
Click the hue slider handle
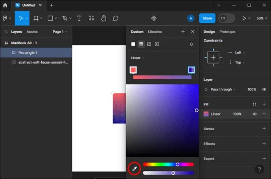point(177,164)
